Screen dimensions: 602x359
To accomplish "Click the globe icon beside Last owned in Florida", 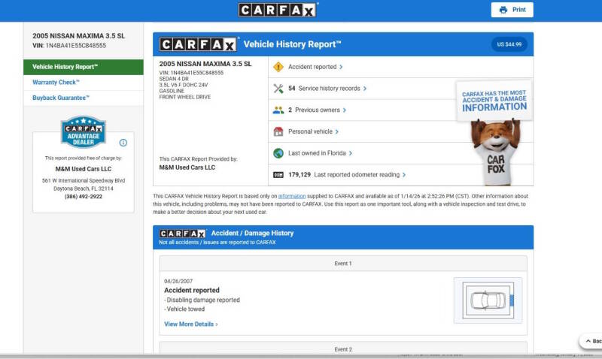I will 278,153.
